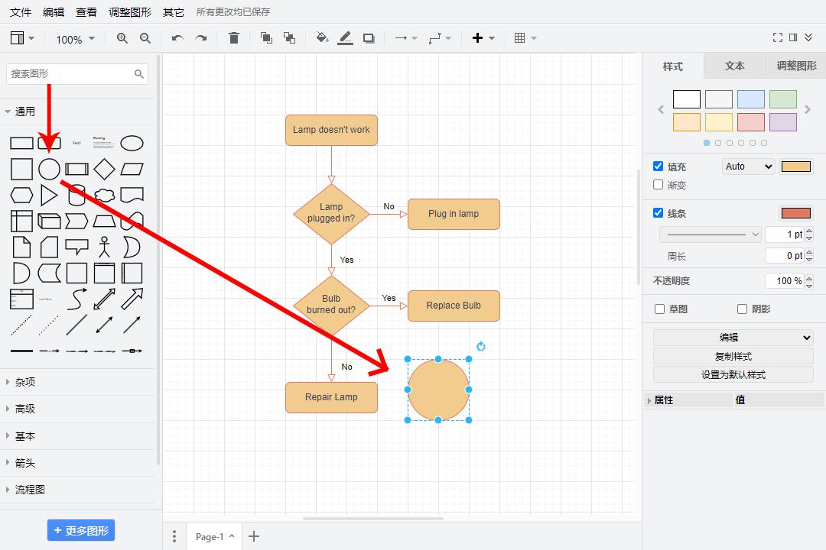Screen dimensions: 826x550
Task: Click the shadow icon in toolbar
Action: [x=369, y=38]
